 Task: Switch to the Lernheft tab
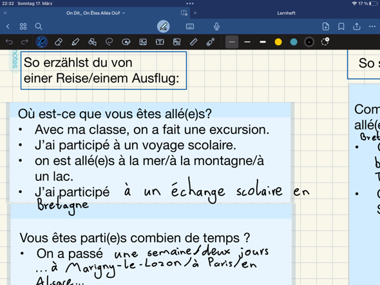tap(286, 13)
